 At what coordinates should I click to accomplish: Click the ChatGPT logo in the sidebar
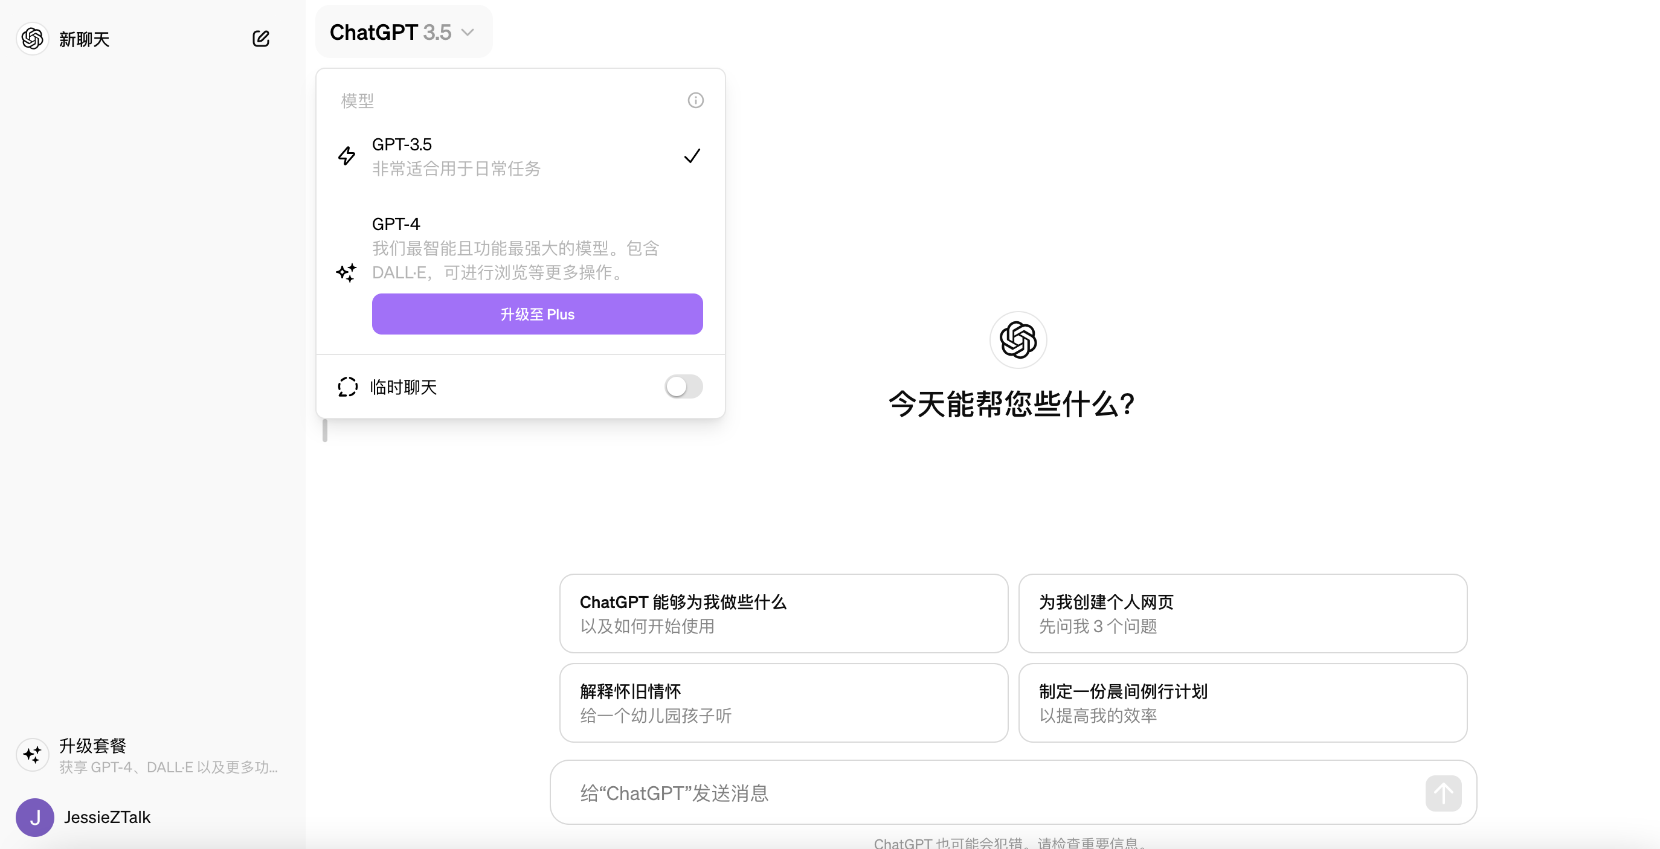point(32,39)
